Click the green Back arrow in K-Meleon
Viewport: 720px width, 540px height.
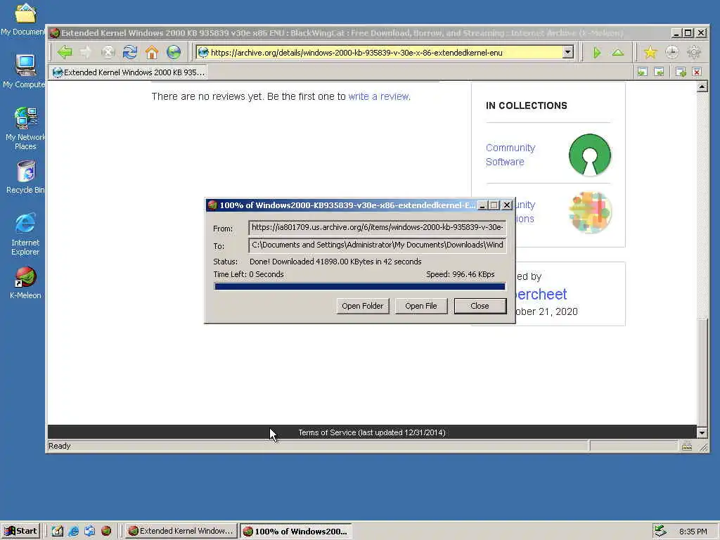65,52
